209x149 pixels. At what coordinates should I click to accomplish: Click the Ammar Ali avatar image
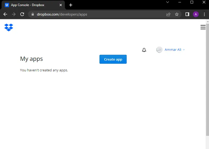tap(159, 50)
